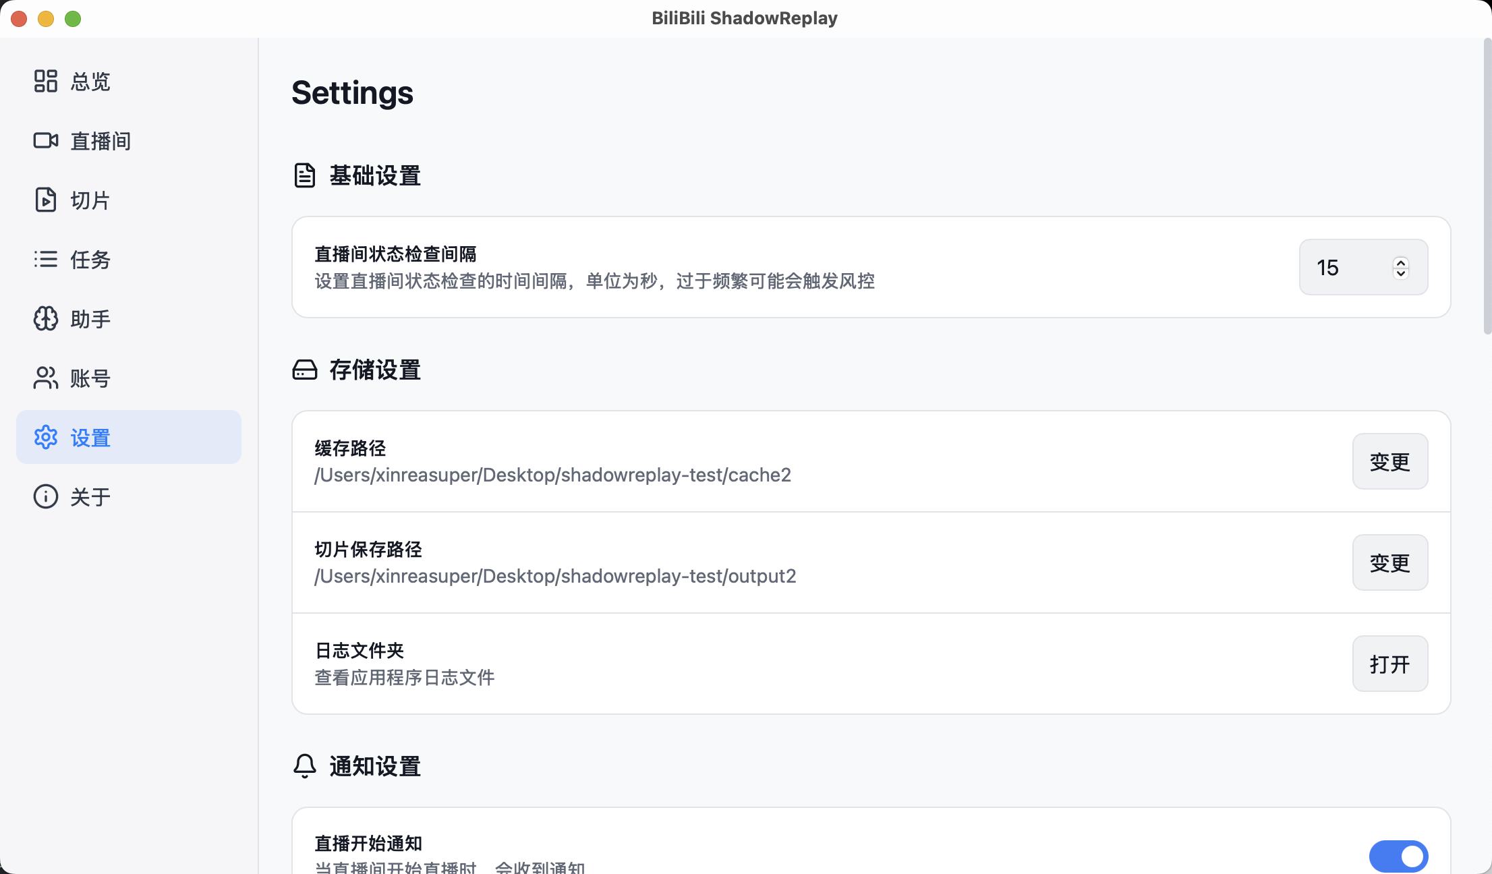Select the 直播间 camera icon in sidebar
This screenshot has width=1492, height=874.
coord(45,140)
